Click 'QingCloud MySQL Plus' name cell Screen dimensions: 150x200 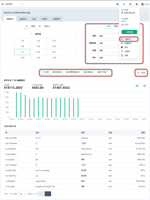pyautogui.click(x=45, y=186)
